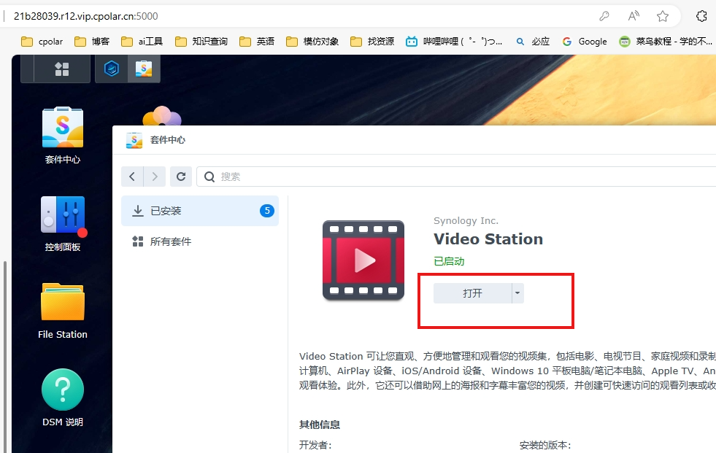
Task: Go back in Package Center
Action: point(132,177)
